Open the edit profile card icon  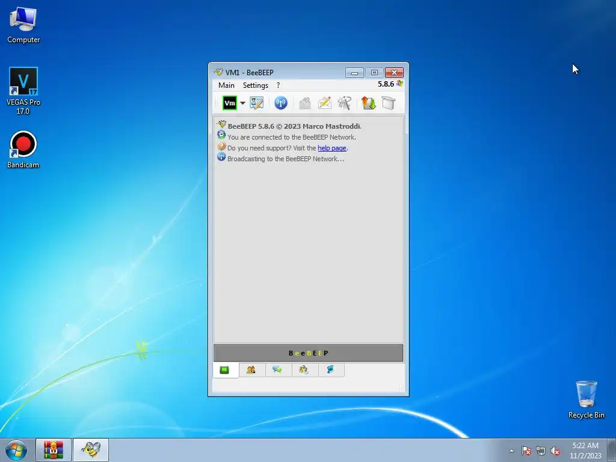256,103
